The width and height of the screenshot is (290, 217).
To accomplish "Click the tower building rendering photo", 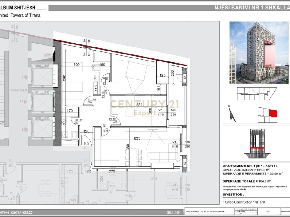I will point(259,52).
